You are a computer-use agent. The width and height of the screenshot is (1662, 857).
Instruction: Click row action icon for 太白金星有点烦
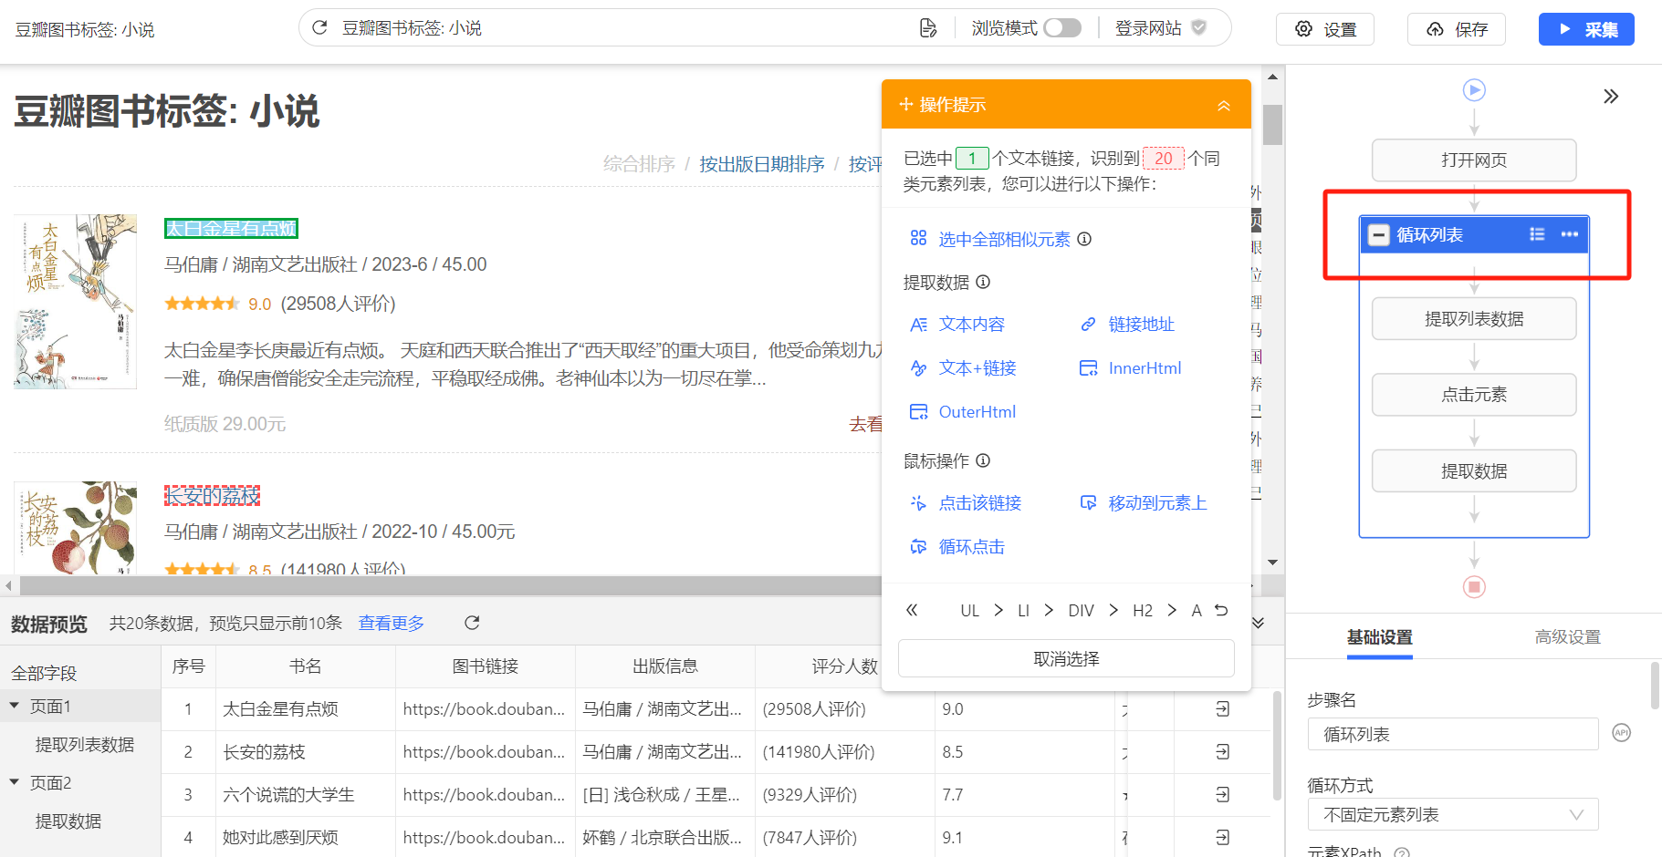pos(1222,708)
